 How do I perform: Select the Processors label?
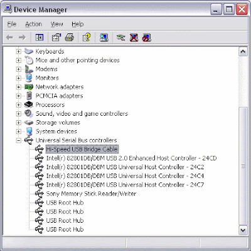50,104
